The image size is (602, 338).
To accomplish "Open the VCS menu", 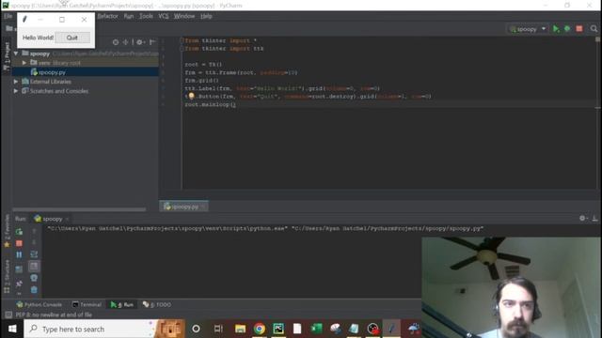I will coord(164,16).
